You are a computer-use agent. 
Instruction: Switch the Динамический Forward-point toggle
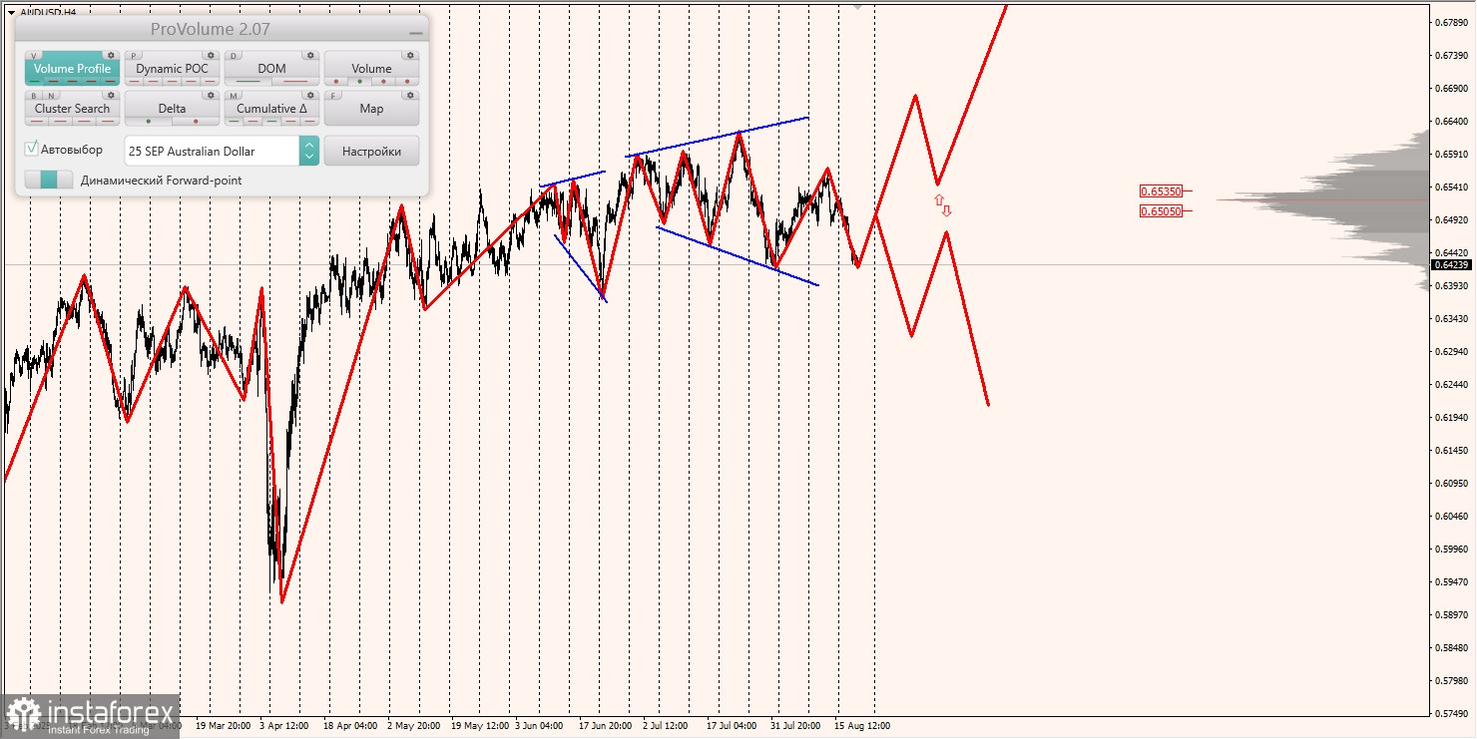pyautogui.click(x=49, y=180)
